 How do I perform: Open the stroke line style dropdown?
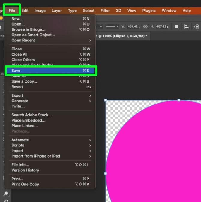click(x=112, y=26)
